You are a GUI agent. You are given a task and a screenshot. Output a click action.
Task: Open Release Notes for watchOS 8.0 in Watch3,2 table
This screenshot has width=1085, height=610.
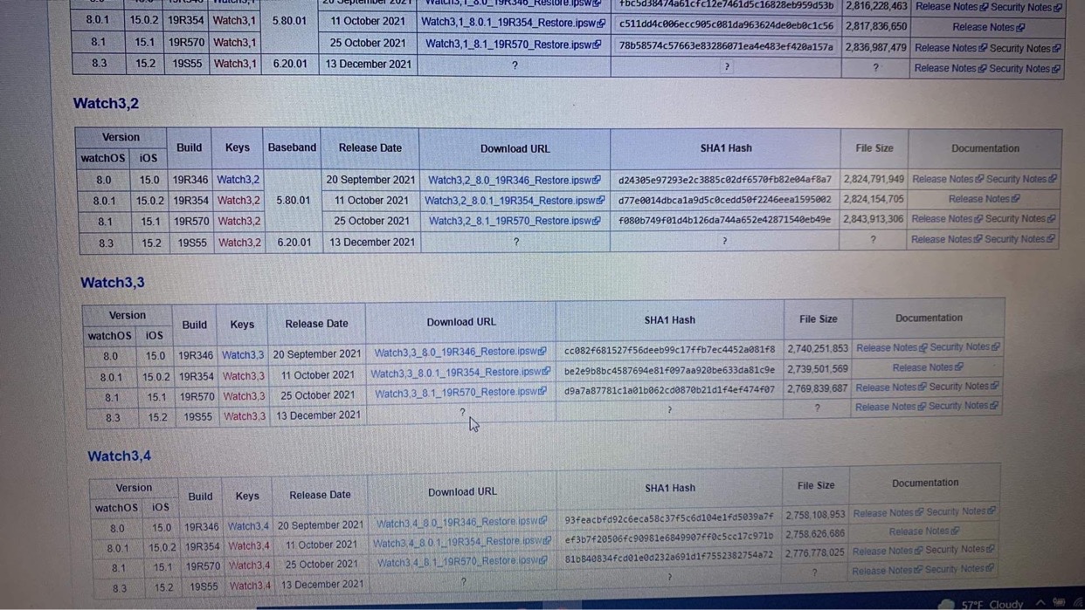coord(947,179)
